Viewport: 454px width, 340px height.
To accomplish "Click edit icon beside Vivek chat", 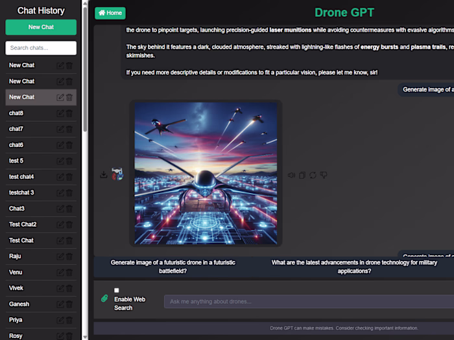I will click(60, 288).
